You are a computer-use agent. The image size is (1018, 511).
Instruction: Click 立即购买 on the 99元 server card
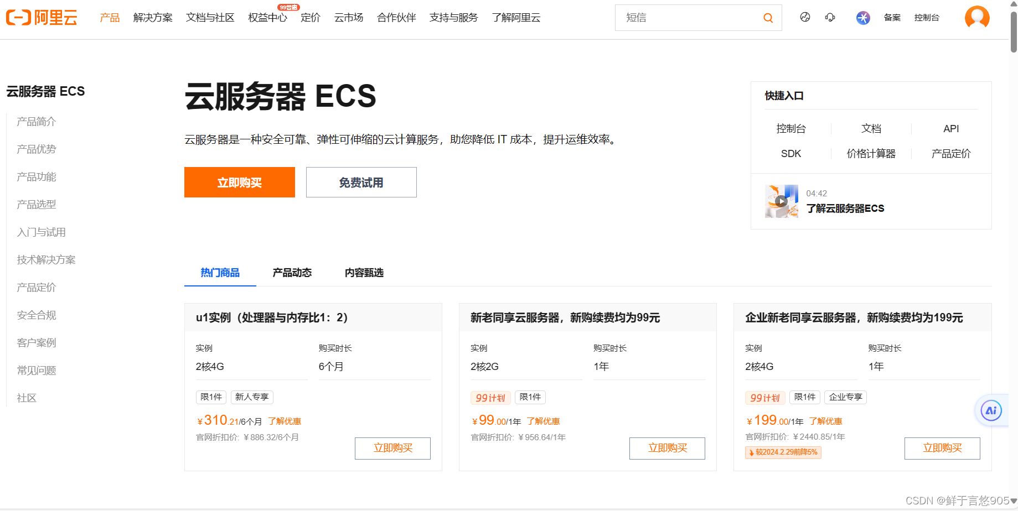pyautogui.click(x=667, y=449)
